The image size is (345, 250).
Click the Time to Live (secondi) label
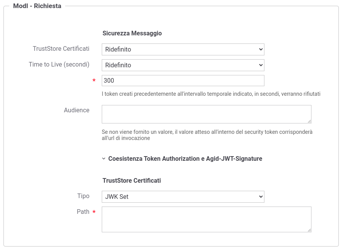pyautogui.click(x=59, y=65)
